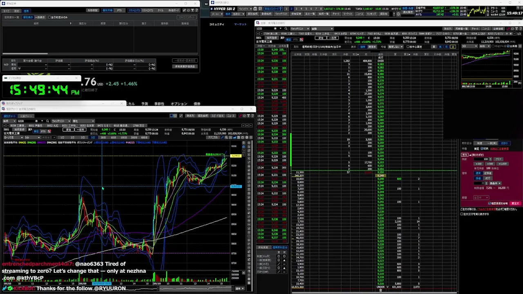The height and width of the screenshot is (294, 523).
Task: Click the help question icon in chart window
Action: pos(253,116)
